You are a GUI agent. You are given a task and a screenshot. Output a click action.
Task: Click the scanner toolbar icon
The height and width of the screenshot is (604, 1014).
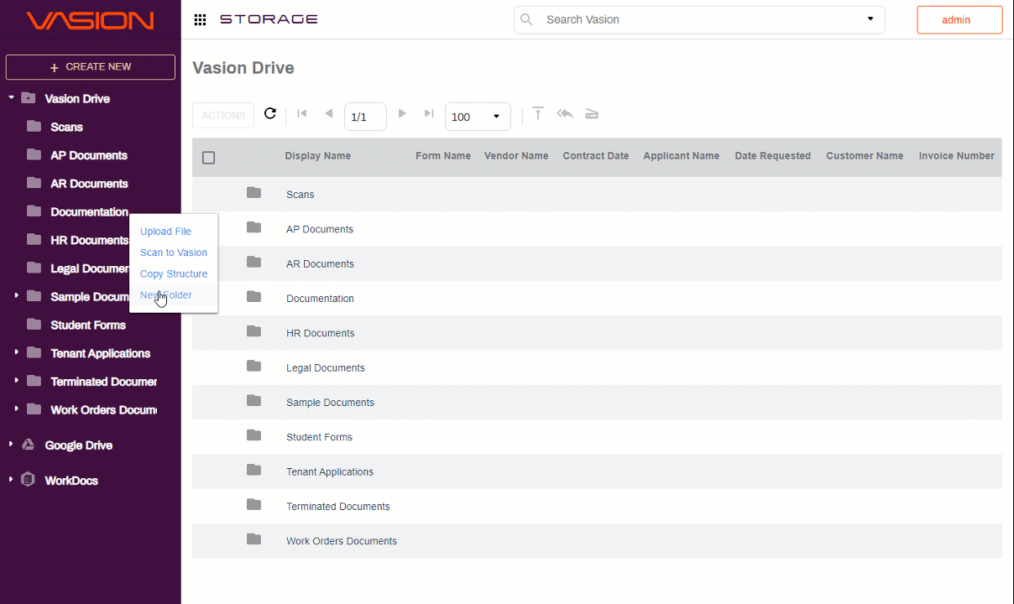click(x=592, y=114)
